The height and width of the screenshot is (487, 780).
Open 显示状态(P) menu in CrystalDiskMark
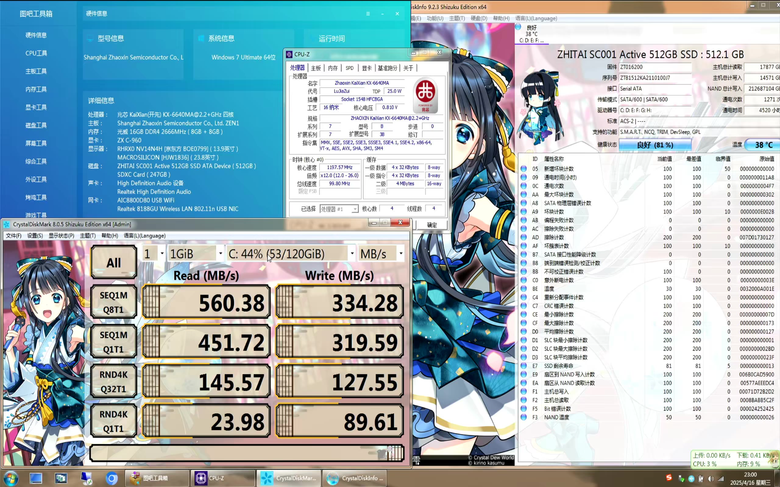pyautogui.click(x=61, y=236)
